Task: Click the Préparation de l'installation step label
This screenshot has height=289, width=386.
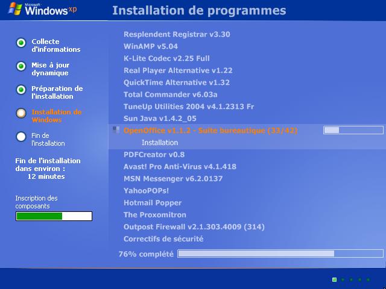Action: (57, 92)
